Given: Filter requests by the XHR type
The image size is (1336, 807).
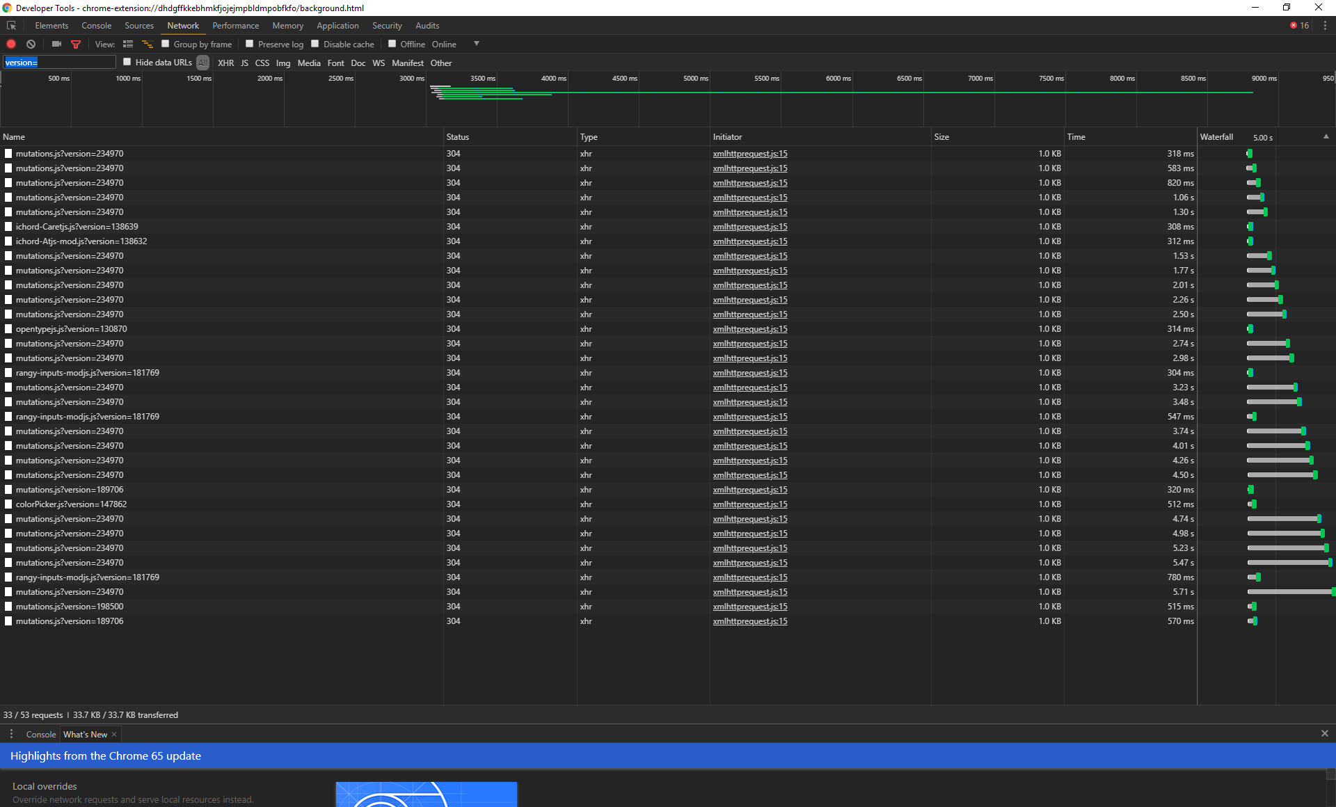Looking at the screenshot, I should [225, 63].
